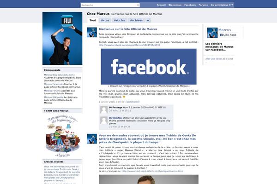277x184 pixels.
Task: Open Marcus's large profile photo
Action: [62, 38]
